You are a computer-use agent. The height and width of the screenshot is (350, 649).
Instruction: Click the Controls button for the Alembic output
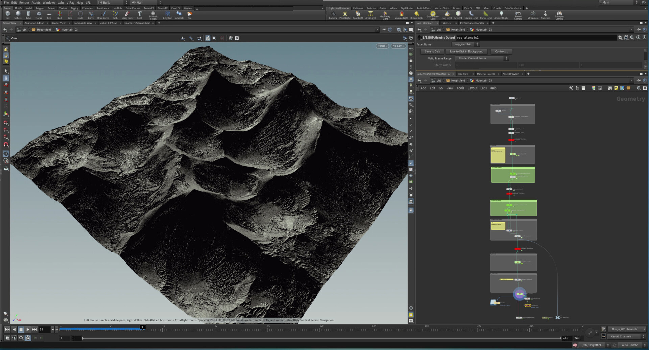click(501, 51)
